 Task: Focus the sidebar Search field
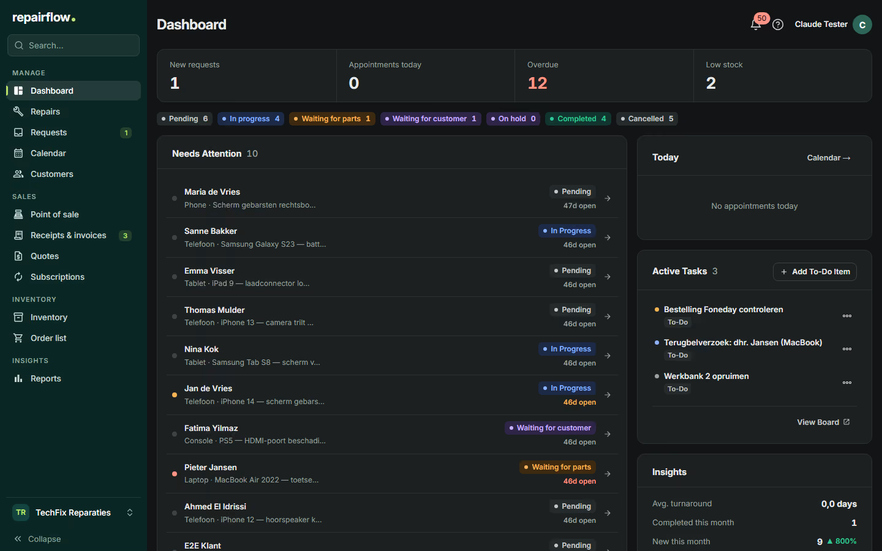pyautogui.click(x=73, y=45)
